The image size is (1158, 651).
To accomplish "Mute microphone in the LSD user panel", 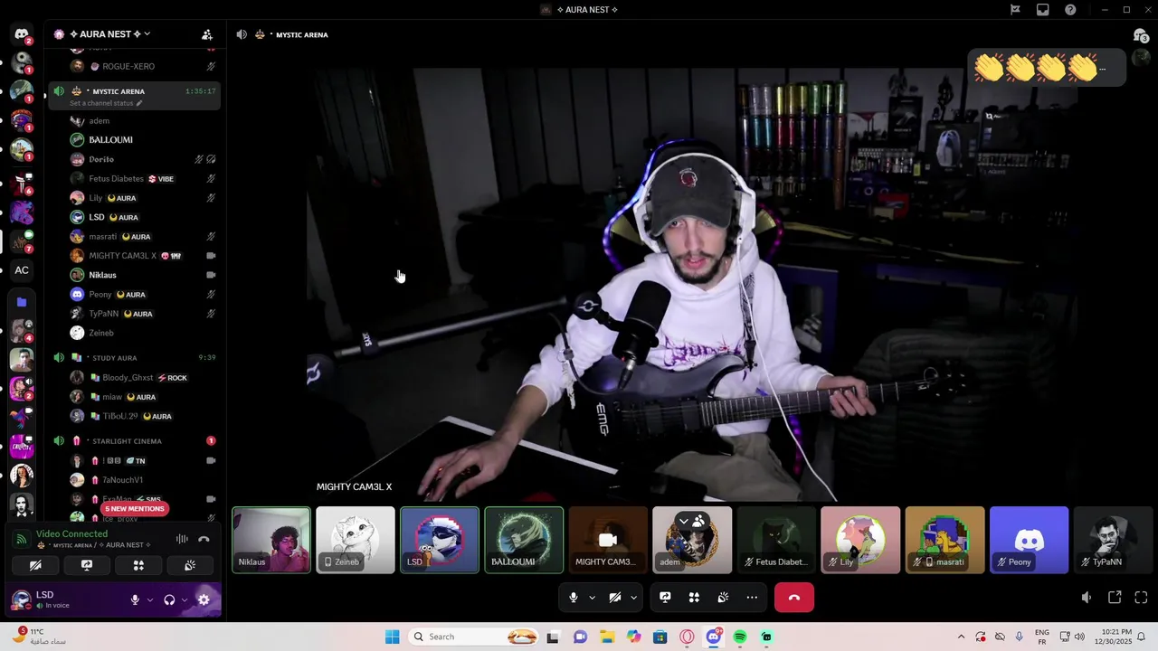I will point(135,599).
